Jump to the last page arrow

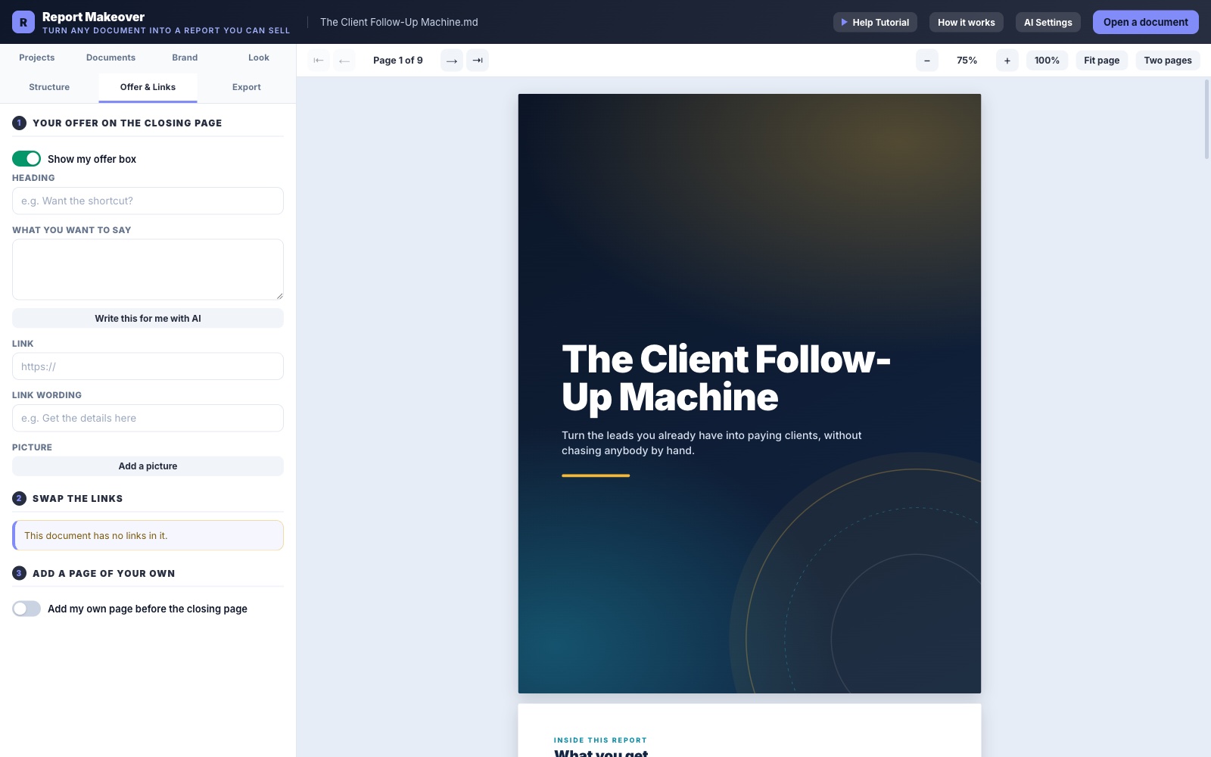(x=478, y=61)
